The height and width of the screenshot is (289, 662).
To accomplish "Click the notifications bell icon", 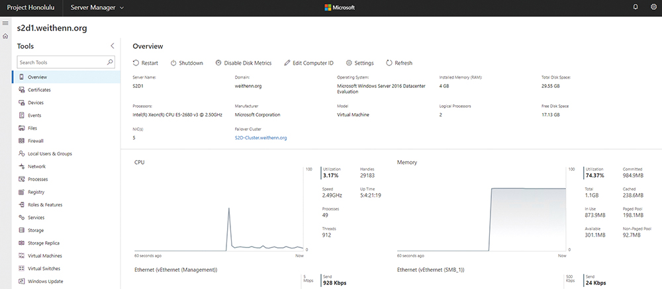I will point(636,7).
